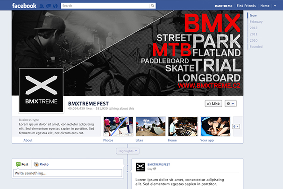Viewport: 283px width, 189px height.
Task: Open the friend requests icon
Action: (x=42, y=6)
